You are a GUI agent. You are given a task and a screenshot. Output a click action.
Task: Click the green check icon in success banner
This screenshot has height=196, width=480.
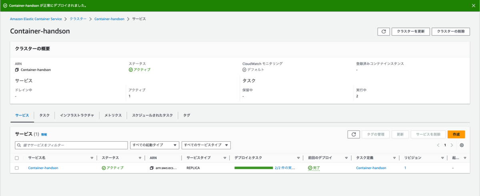click(6, 6)
